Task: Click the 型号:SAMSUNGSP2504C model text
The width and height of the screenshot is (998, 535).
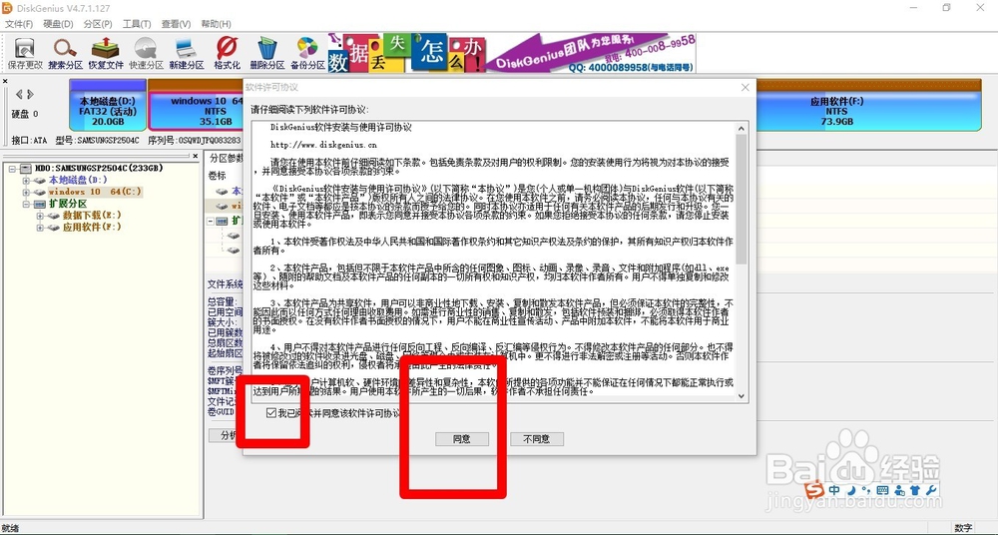Action: pos(98,140)
